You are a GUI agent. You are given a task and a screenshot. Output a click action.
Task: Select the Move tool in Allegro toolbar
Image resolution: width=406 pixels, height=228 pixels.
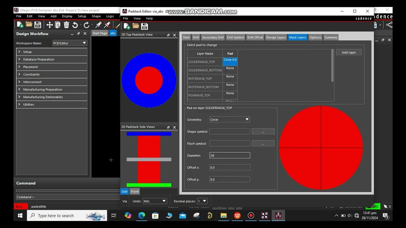pyautogui.click(x=49, y=25)
